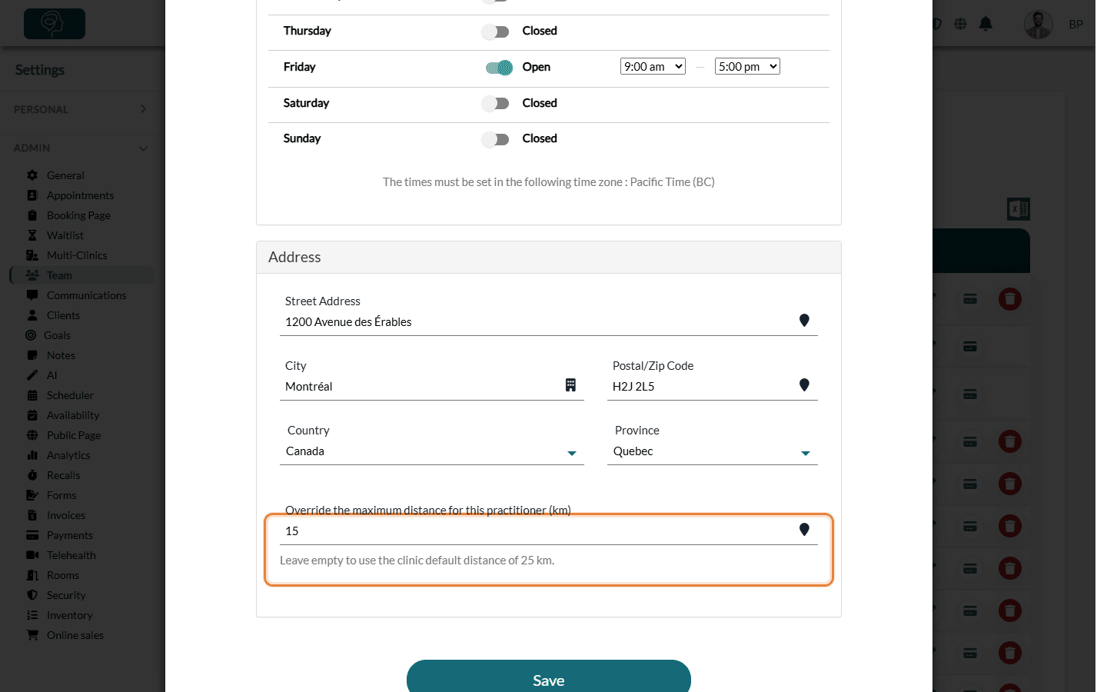Click the Analytics bar chart icon
Viewport: 1107px width, 692px height.
pyautogui.click(x=32, y=455)
